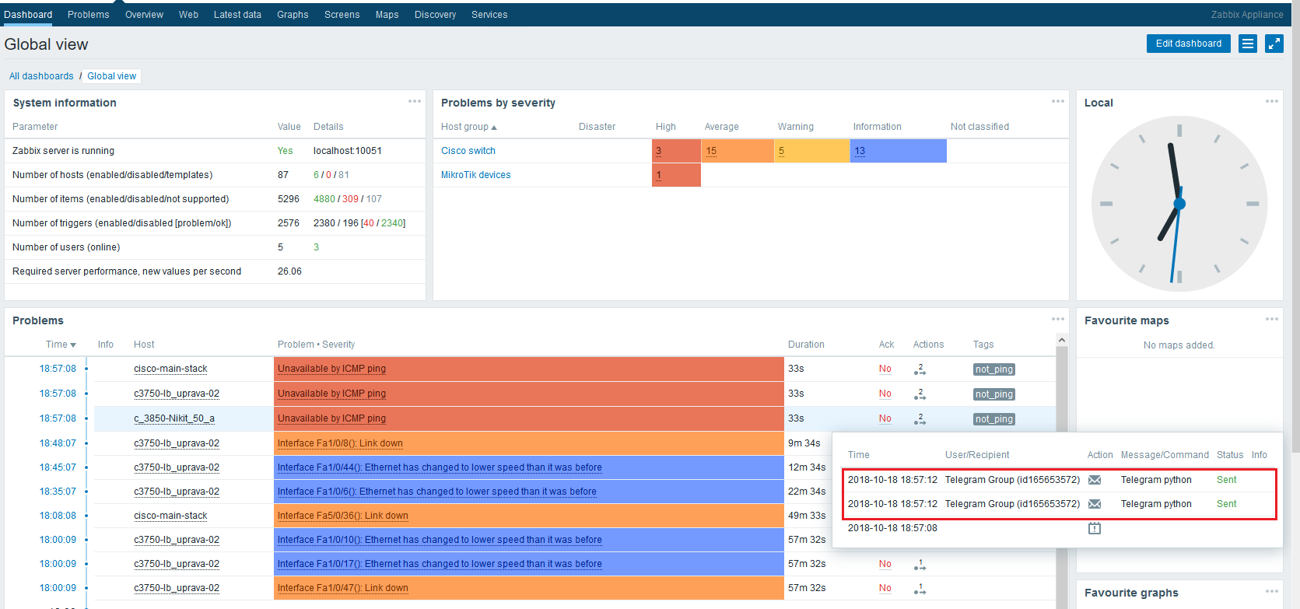Click Warning severity count 5 cell

[x=781, y=151]
